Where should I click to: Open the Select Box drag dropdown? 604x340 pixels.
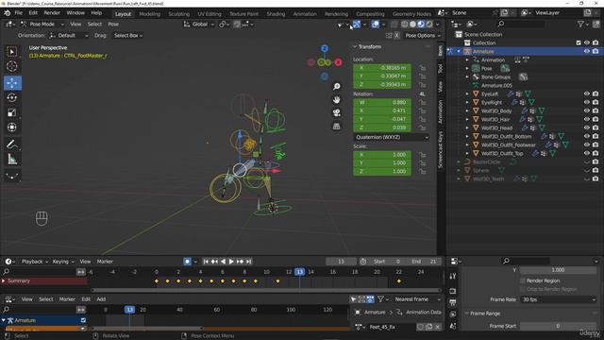point(128,36)
